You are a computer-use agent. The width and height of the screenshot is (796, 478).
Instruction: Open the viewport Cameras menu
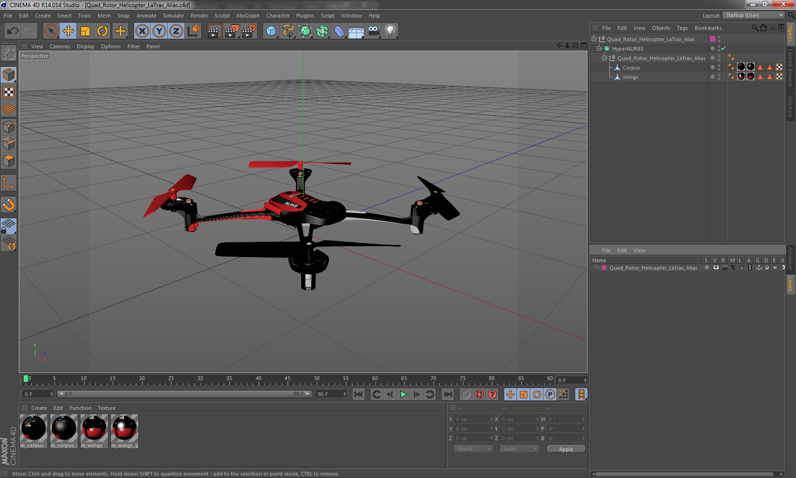click(x=60, y=46)
